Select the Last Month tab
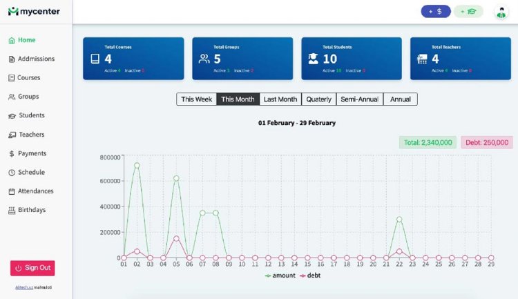The height and width of the screenshot is (299, 518). point(280,99)
